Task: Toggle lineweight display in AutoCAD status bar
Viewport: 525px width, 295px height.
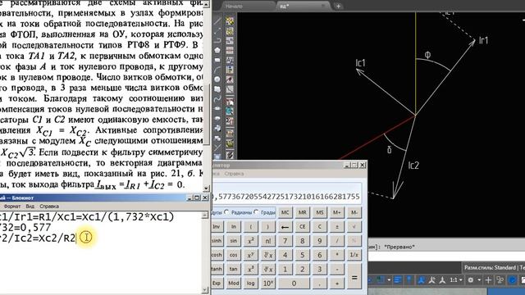Action: click(398, 280)
